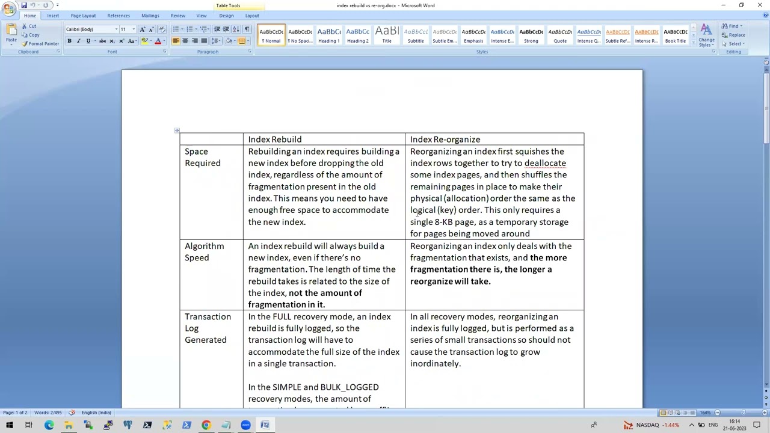
Task: Open the Mailings tab
Action: point(150,16)
